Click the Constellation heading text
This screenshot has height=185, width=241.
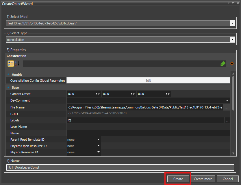tap(16, 56)
